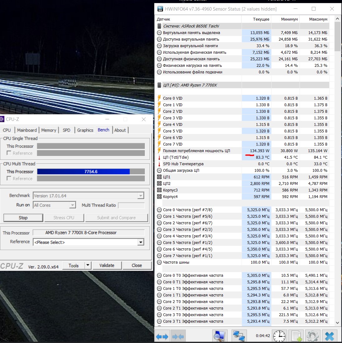Select the Core 0 VID sensor row
Viewport: 342px width, 343px height.
coord(200,98)
